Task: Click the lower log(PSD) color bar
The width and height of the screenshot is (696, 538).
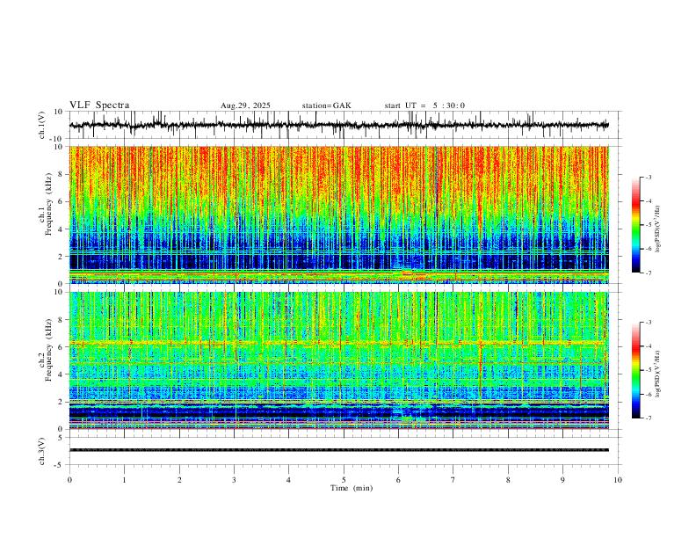Action: (635, 370)
